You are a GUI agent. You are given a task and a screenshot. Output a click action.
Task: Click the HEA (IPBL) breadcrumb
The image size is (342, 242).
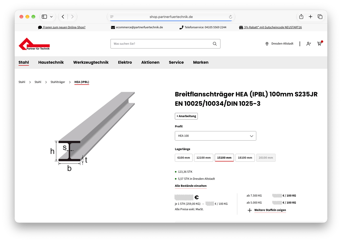82,82
